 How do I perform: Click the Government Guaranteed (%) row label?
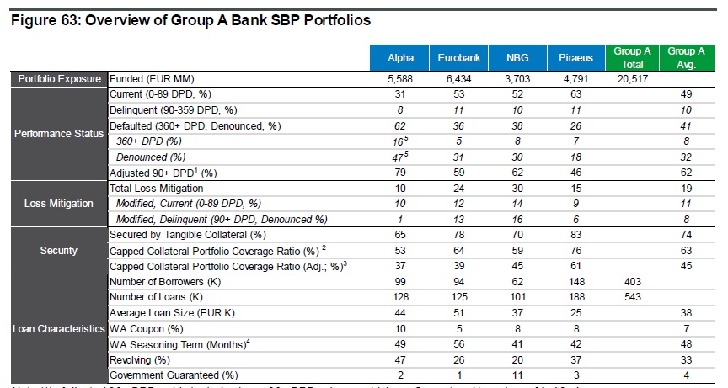coord(174,375)
